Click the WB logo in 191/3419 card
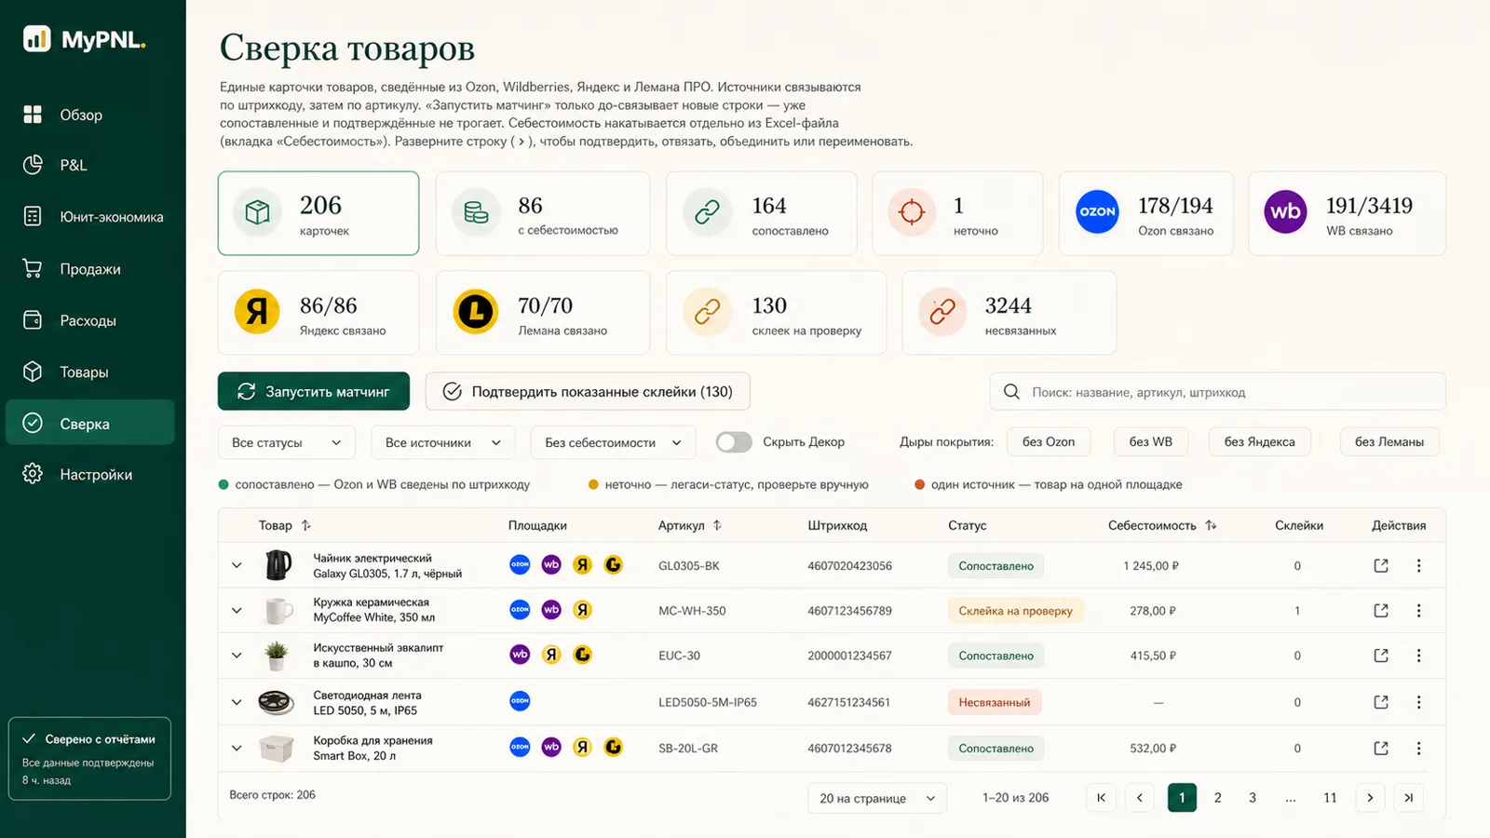 click(x=1286, y=211)
